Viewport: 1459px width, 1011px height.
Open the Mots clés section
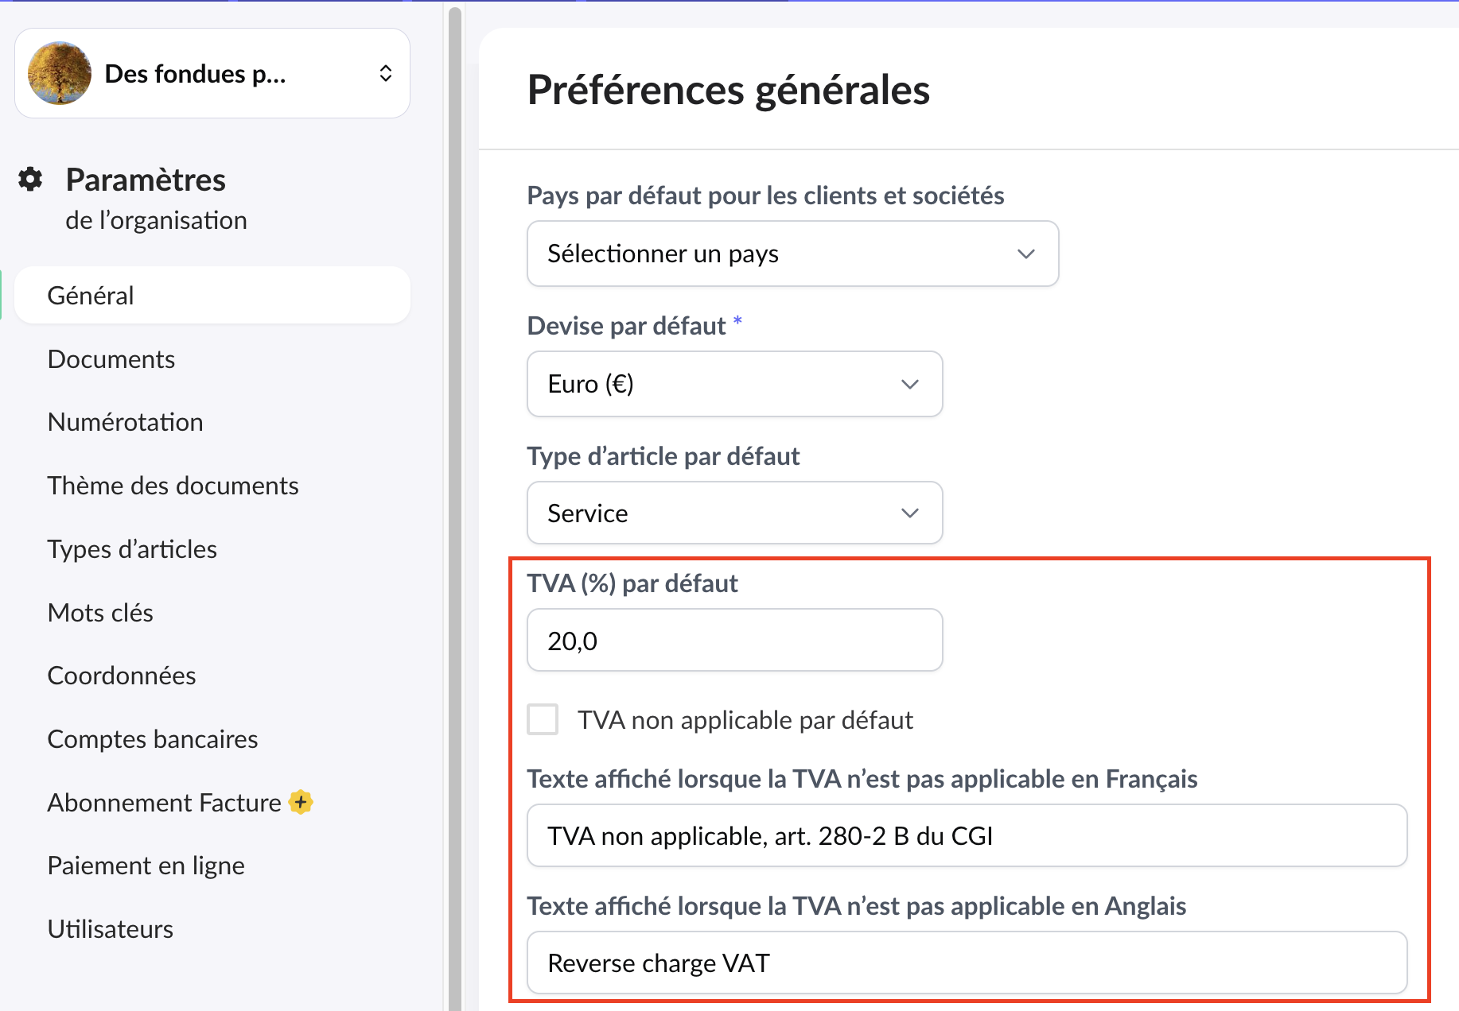100,613
